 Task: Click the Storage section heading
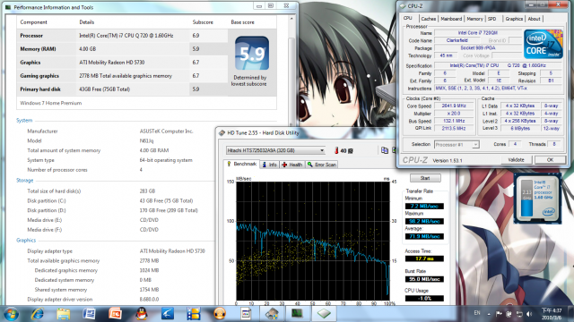click(x=24, y=181)
